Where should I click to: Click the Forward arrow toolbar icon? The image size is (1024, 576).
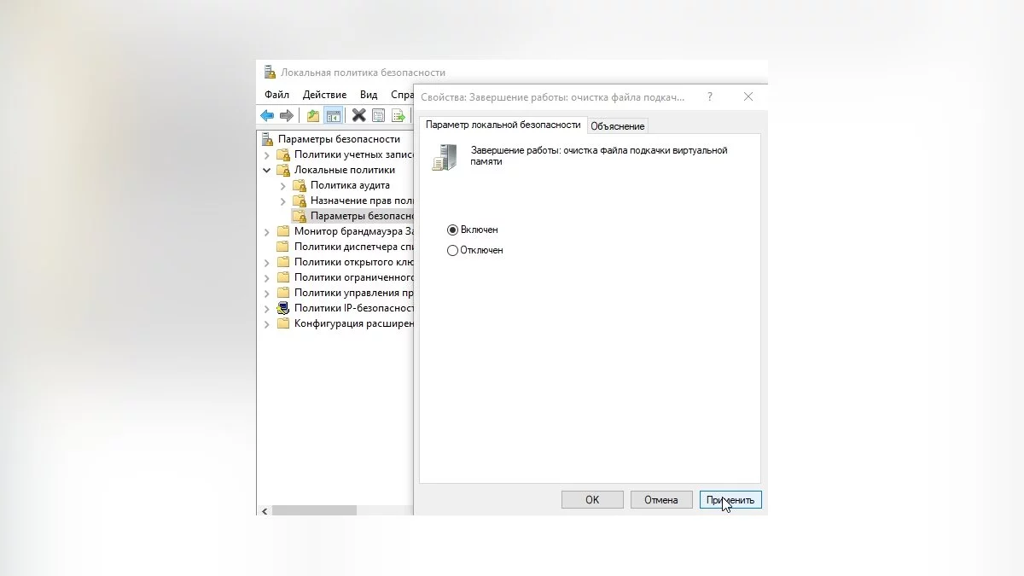point(287,116)
